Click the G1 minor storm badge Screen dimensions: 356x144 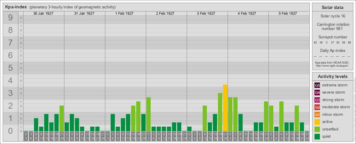point(317,115)
